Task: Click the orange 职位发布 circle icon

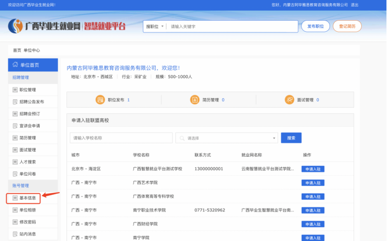Action: tap(101, 100)
